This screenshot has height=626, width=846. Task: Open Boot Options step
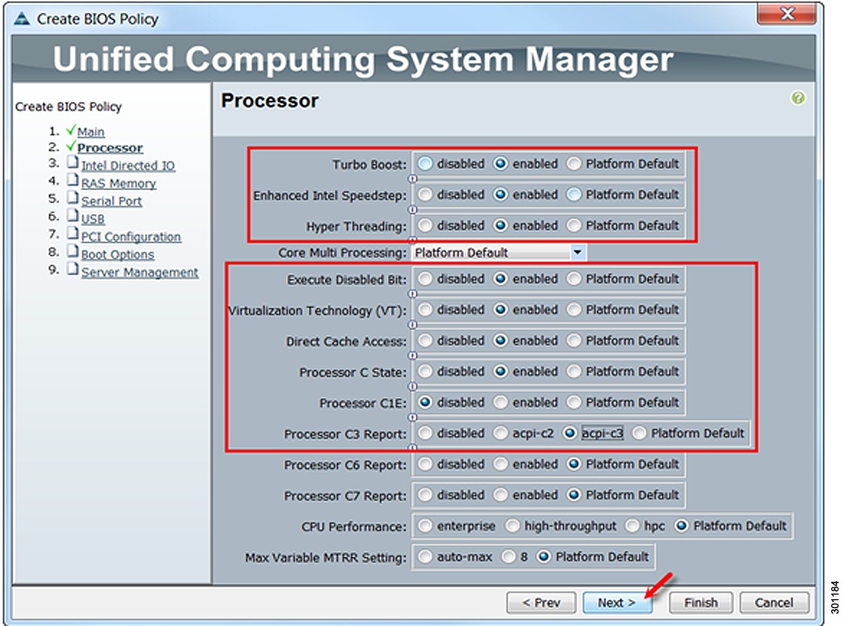click(x=118, y=255)
